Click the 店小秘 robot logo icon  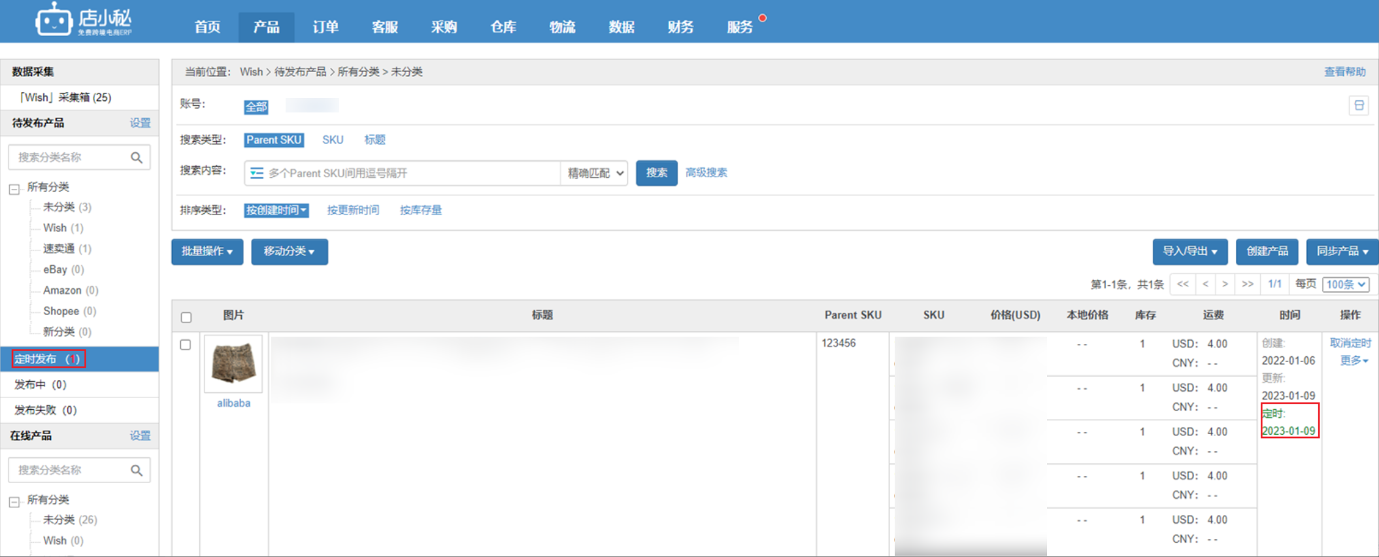click(x=54, y=20)
